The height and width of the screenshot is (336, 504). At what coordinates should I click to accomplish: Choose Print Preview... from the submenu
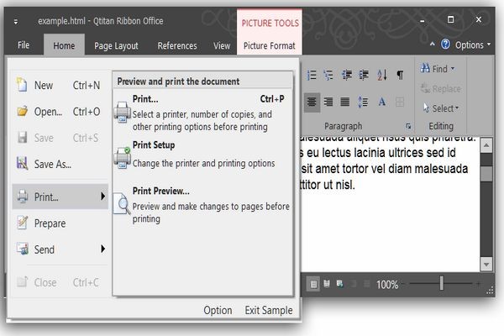pyautogui.click(x=202, y=205)
